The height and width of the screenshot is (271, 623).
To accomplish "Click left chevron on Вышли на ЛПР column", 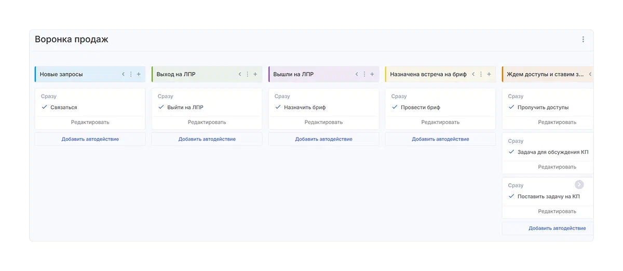I will click(x=357, y=74).
